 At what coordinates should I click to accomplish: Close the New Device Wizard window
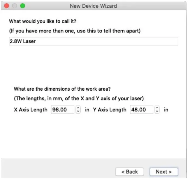[x=7, y=6]
